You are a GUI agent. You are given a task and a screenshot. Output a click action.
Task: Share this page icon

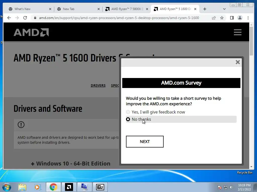[214, 18]
